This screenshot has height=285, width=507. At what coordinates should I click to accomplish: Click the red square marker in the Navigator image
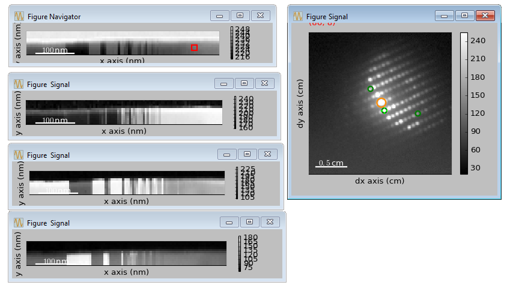coord(194,48)
